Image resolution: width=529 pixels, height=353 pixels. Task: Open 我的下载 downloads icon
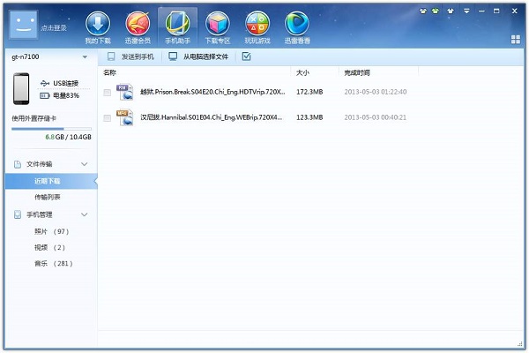click(98, 27)
